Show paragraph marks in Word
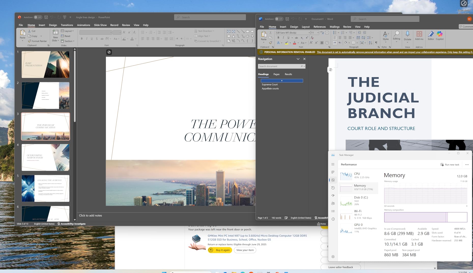Viewport: 473px width, 273px height. pos(376,43)
